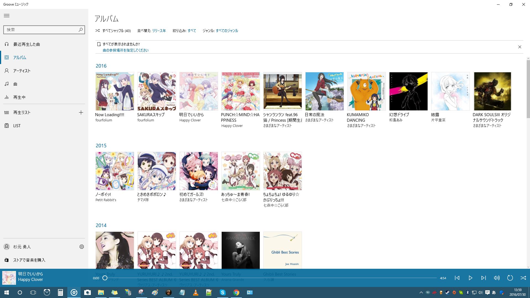Open 最近再生した曲 in sidebar
Viewport: 530px width, 298px height.
click(x=26, y=44)
